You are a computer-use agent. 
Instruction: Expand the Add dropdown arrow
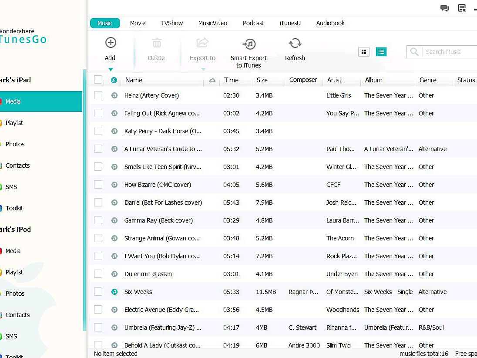[111, 69]
